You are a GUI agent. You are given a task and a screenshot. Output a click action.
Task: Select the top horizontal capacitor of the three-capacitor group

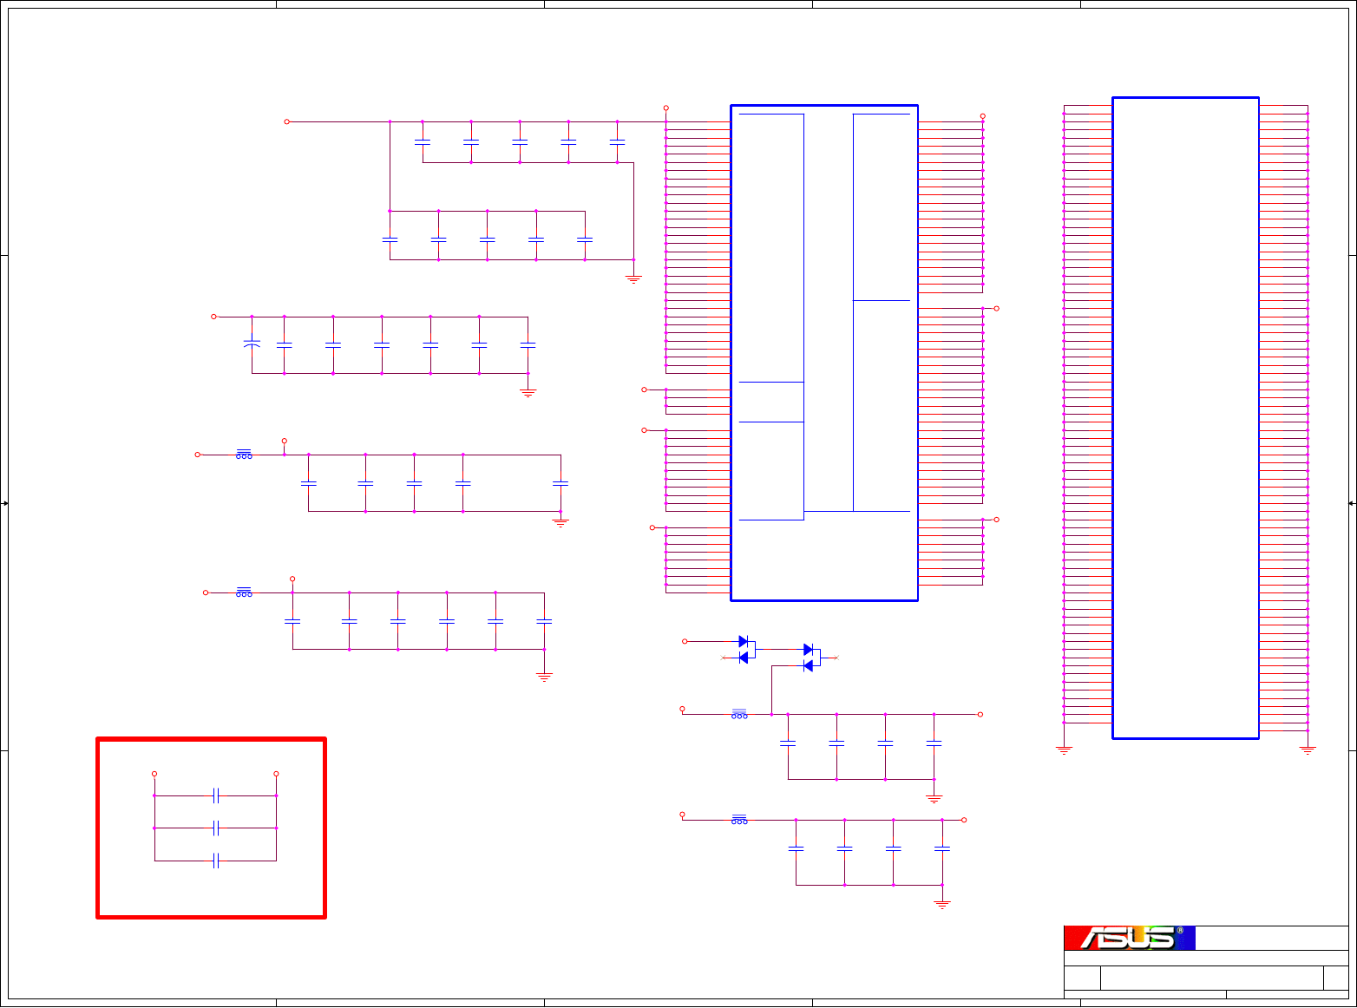point(216,795)
